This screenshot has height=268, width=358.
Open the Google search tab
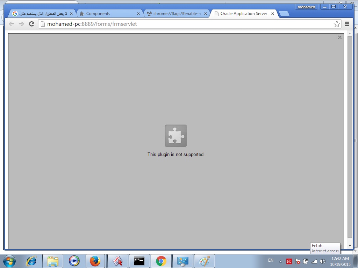pyautogui.click(x=42, y=14)
